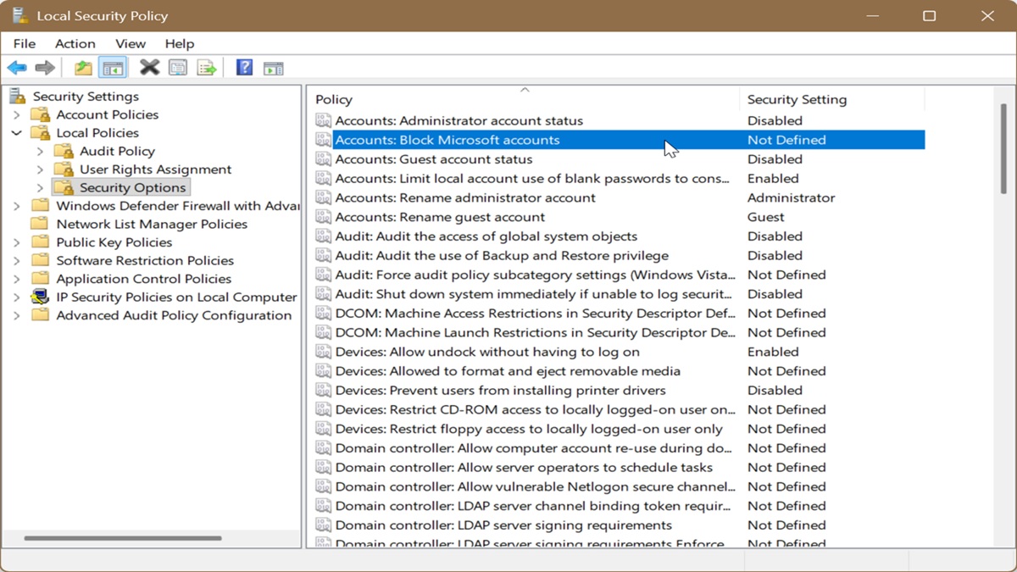Click the User Rights Assignment folder icon
The image size is (1017, 572).
(x=64, y=169)
